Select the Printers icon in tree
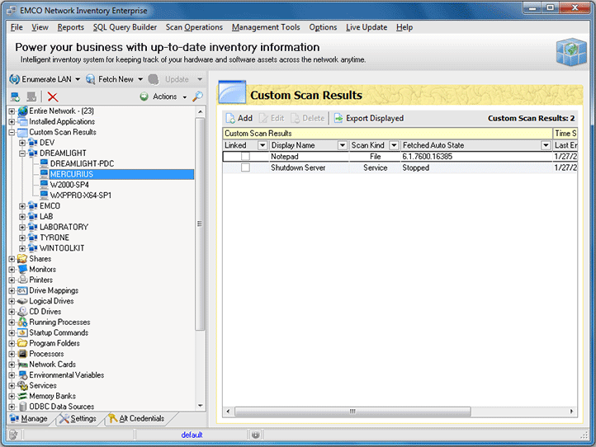The image size is (596, 447). pyautogui.click(x=22, y=280)
